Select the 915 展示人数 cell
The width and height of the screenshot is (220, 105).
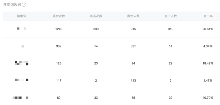[x=133, y=29]
